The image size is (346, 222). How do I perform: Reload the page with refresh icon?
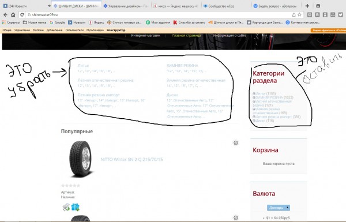(22, 15)
